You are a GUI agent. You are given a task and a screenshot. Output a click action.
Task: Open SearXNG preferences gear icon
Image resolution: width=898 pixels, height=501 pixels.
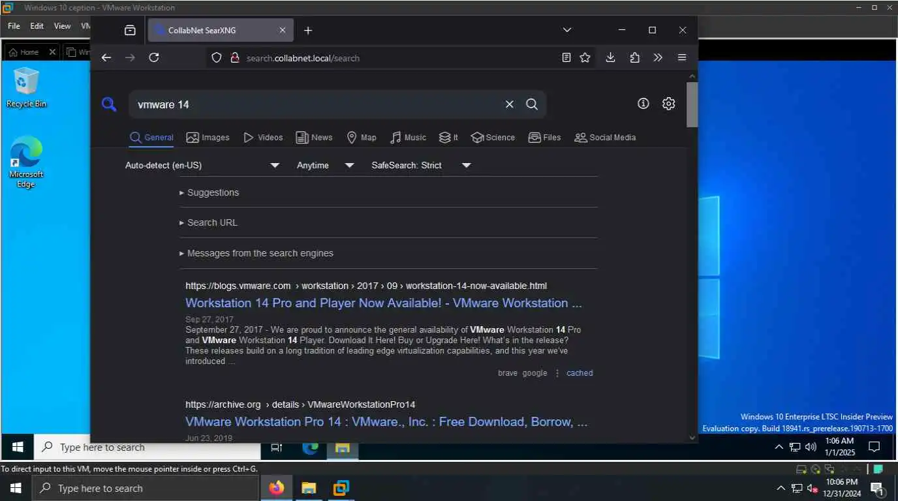click(x=668, y=104)
